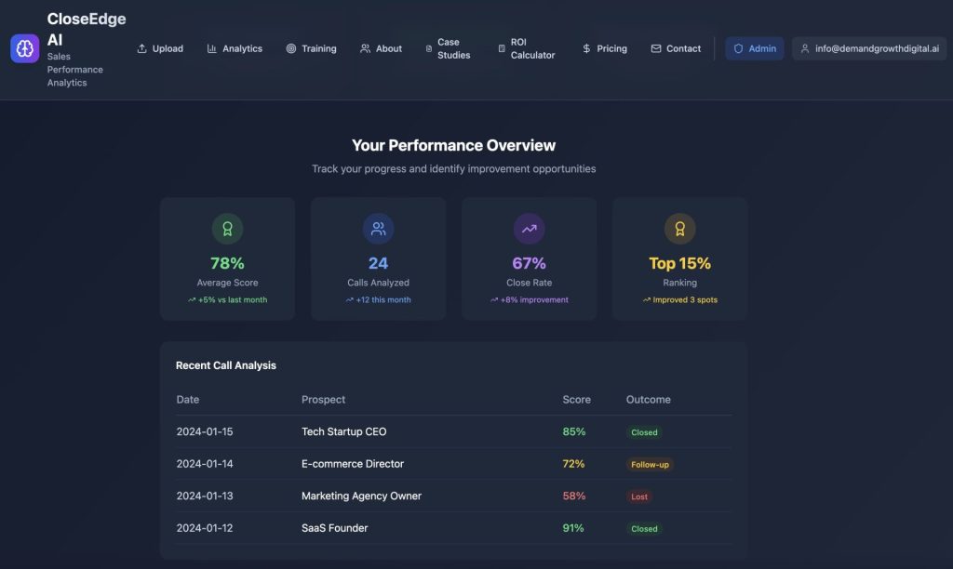
Task: Click the Follow-up outcome badge
Action: coord(650,464)
